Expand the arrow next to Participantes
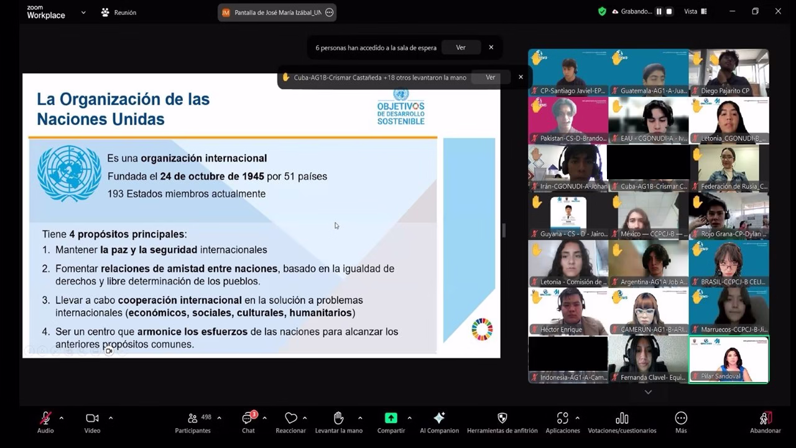The width and height of the screenshot is (796, 448). tap(219, 418)
